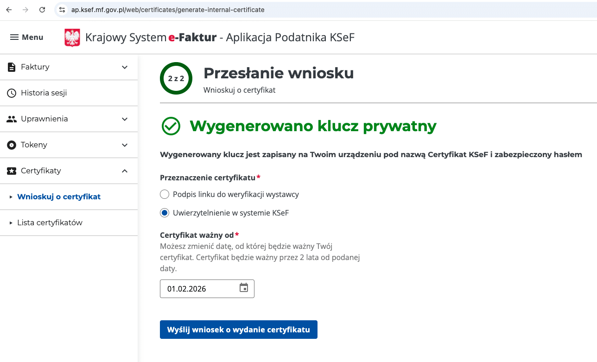Viewport: 597px width, 362px height.
Task: Click the Certyfikaty ticket icon
Action: point(12,171)
